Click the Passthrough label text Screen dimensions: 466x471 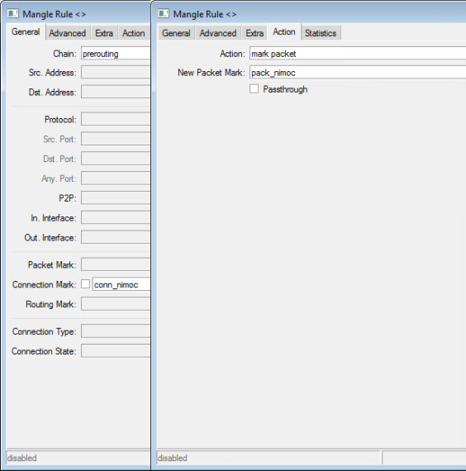[285, 89]
